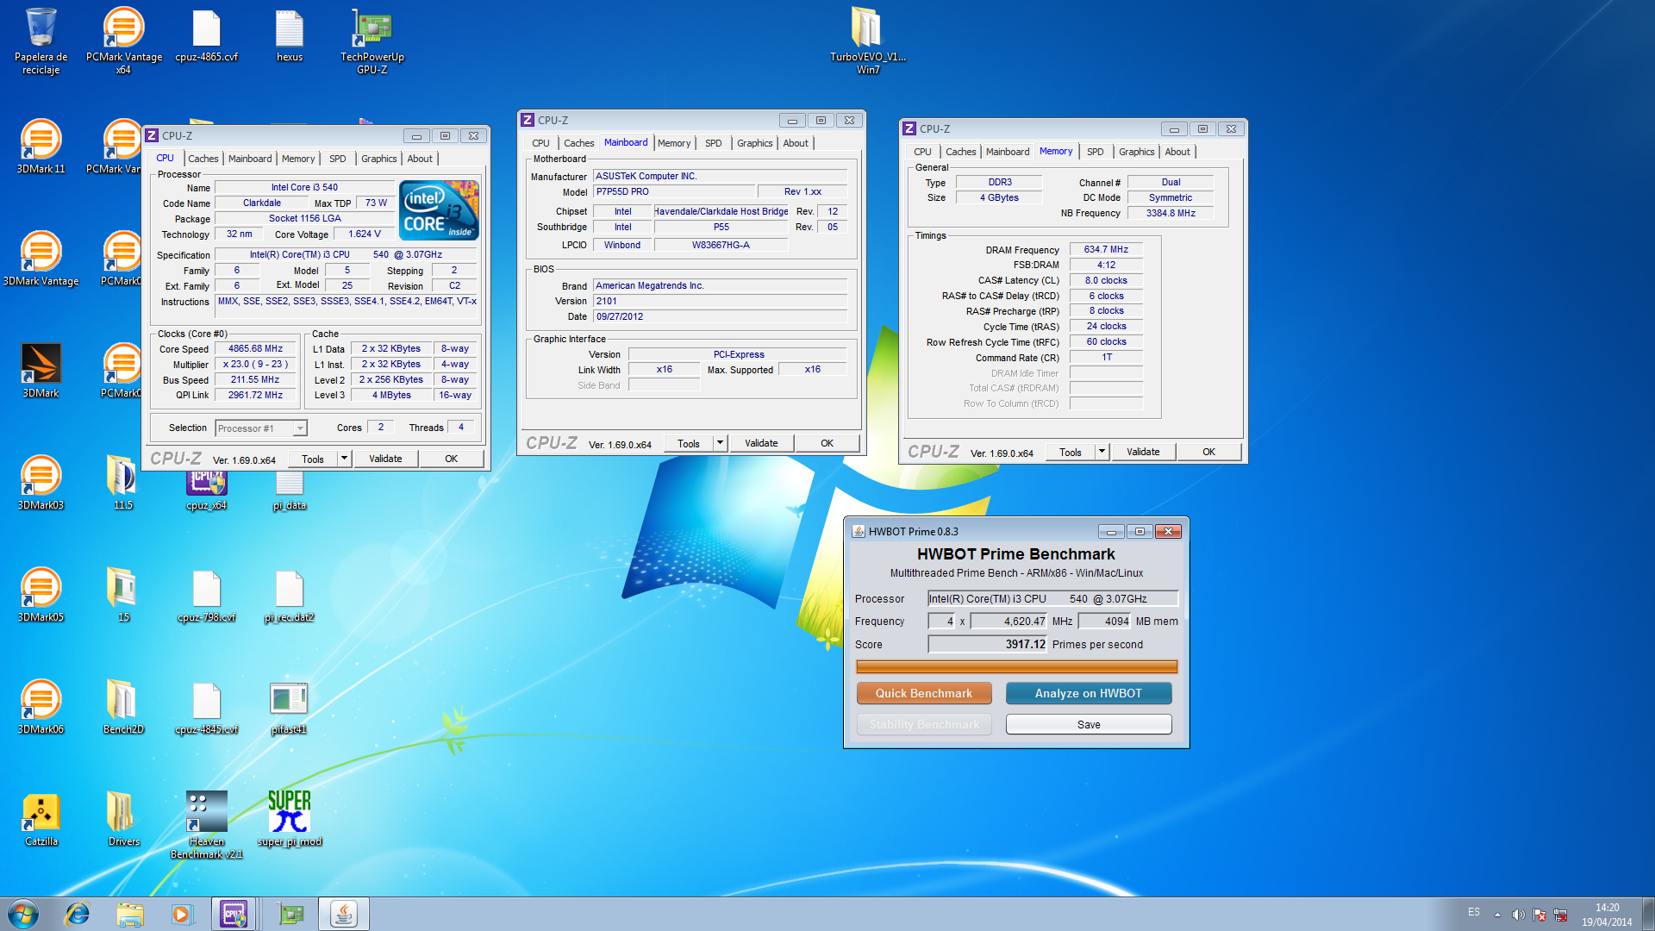Click the HWBOT Prime progress bar
The height and width of the screenshot is (931, 1655).
pos(1016,666)
